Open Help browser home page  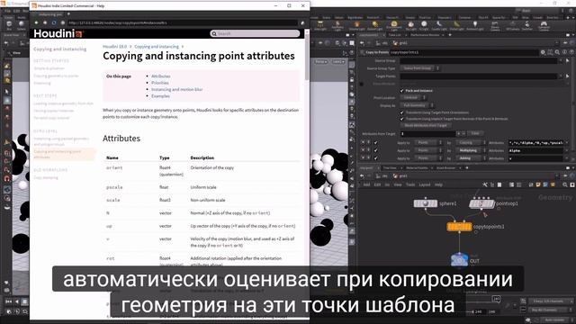tap(62, 22)
